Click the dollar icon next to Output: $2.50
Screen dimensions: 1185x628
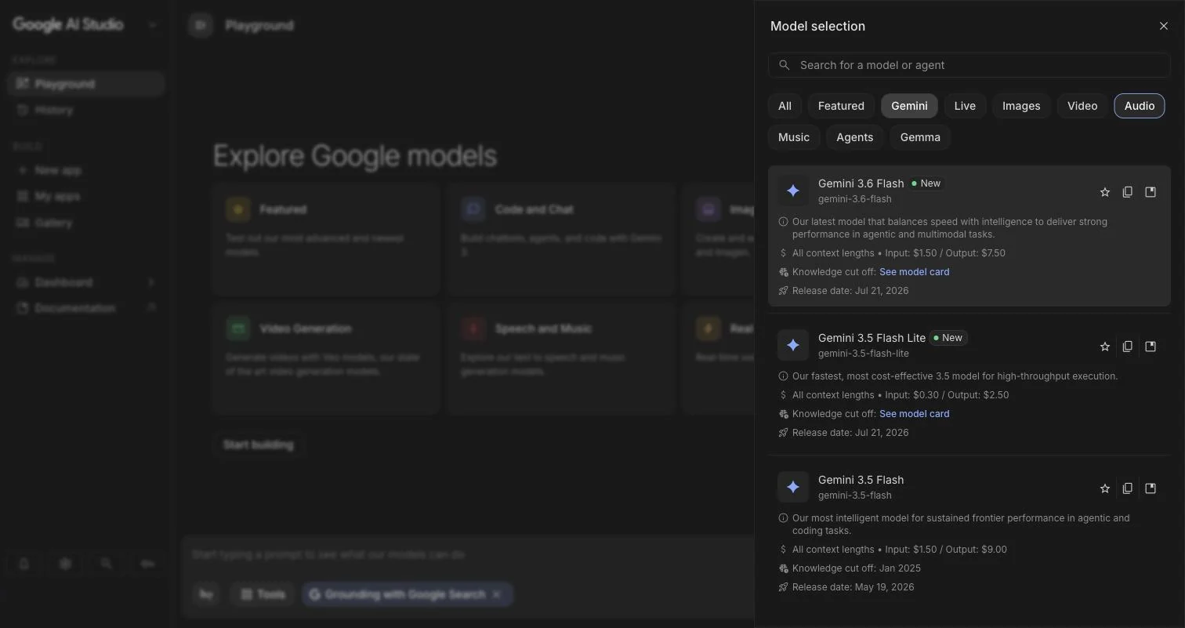783,395
